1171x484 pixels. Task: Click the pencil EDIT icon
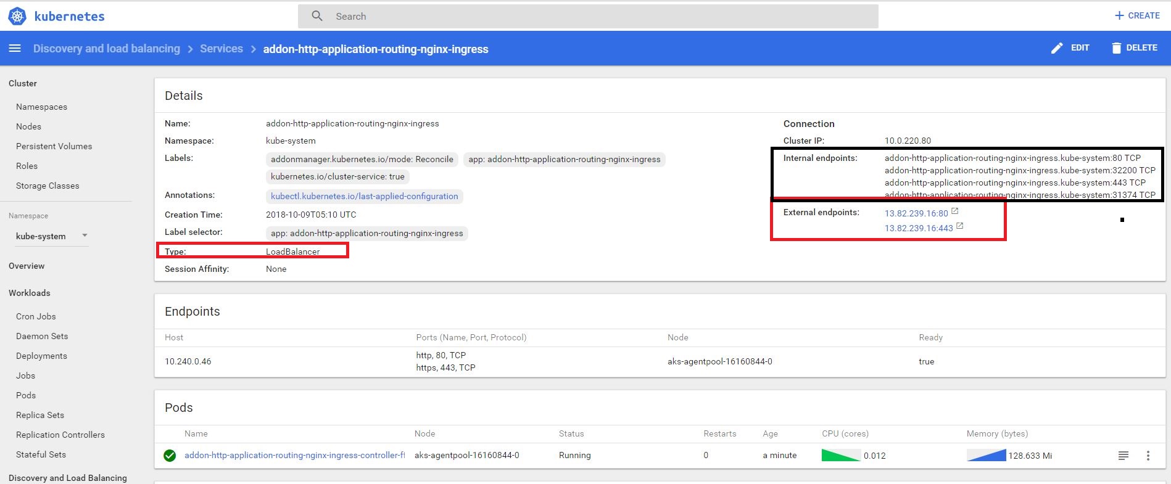(1057, 47)
